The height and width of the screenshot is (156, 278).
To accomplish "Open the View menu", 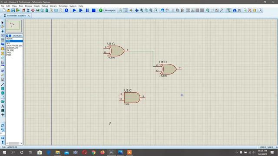I will [14, 6].
